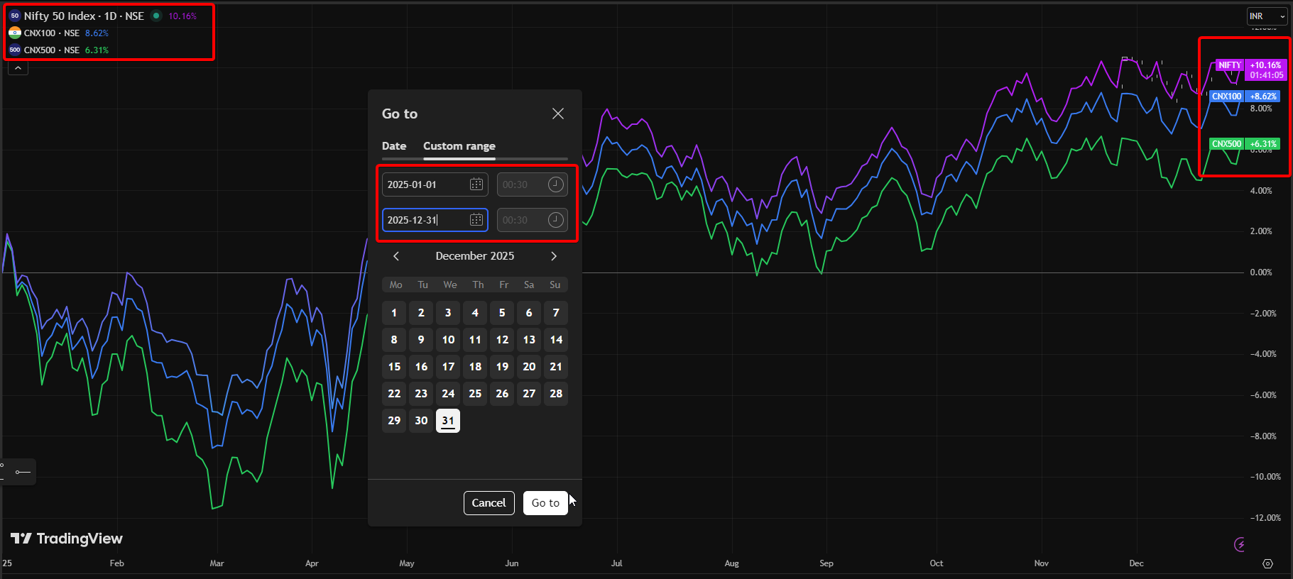Open the INR currency dropdown
1293x579 pixels.
(x=1267, y=16)
